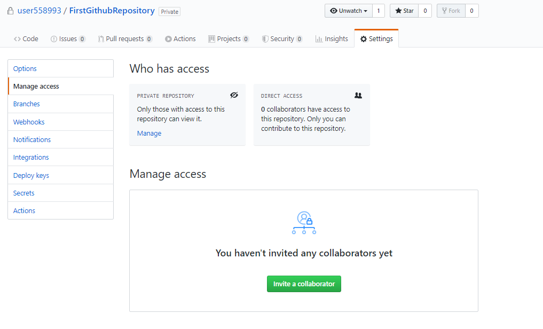The height and width of the screenshot is (329, 543).
Task: Open user558993 profile link
Action: pyautogui.click(x=39, y=11)
